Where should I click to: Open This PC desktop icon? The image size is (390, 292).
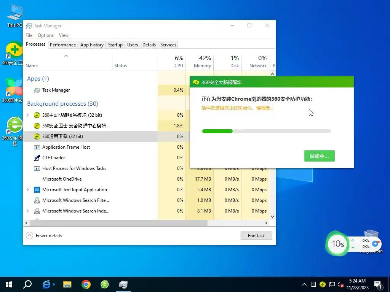tap(14, 16)
